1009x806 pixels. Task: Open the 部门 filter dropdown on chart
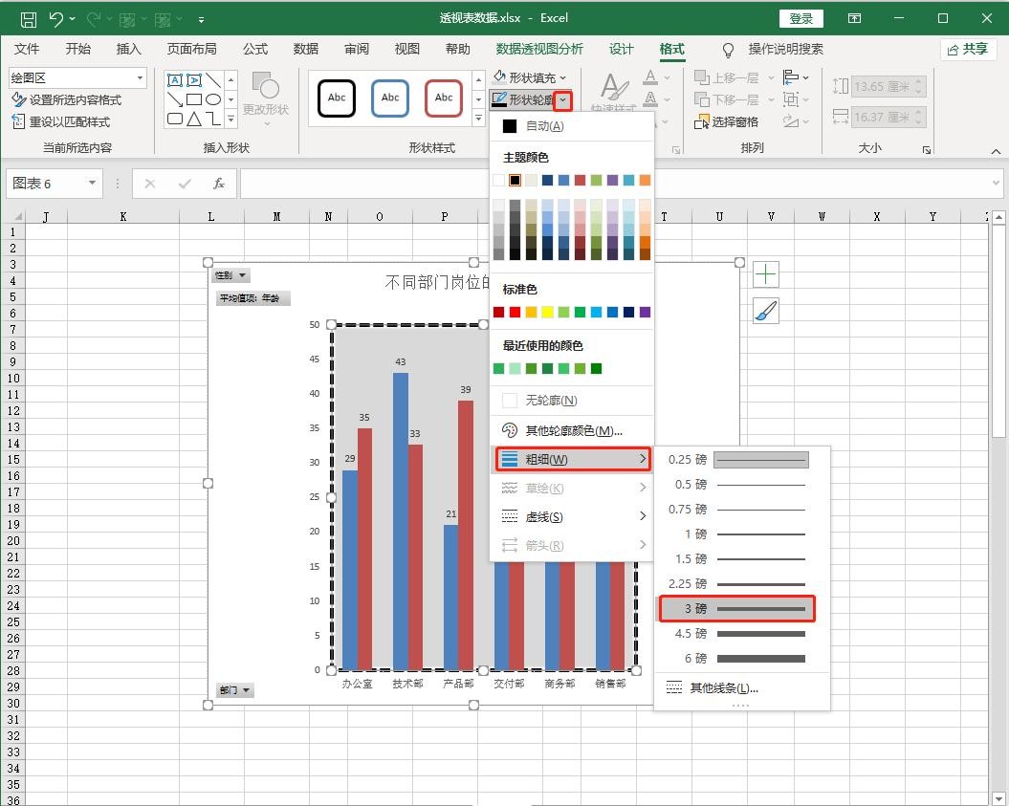click(x=235, y=690)
